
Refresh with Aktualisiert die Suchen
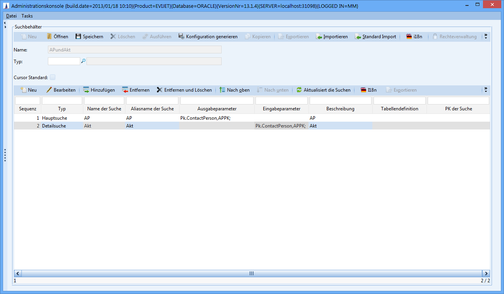pyautogui.click(x=299, y=90)
